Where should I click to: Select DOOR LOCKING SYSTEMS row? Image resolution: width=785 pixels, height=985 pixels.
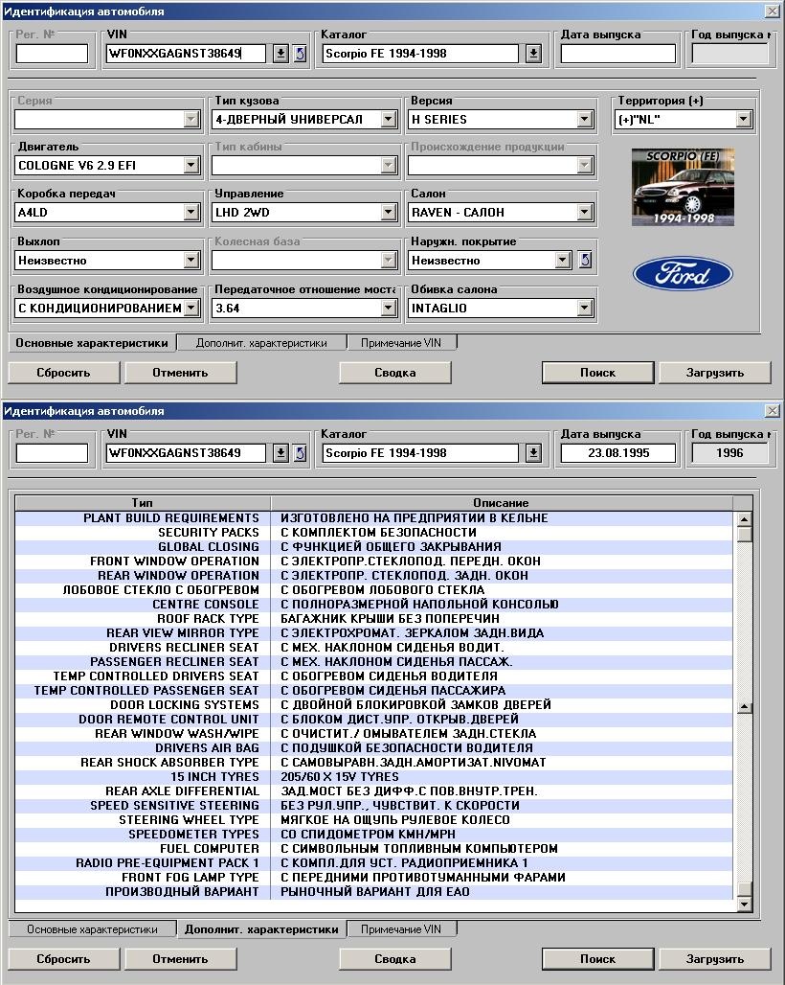click(373, 704)
